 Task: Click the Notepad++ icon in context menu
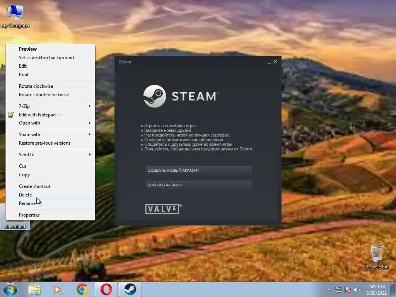(x=11, y=114)
